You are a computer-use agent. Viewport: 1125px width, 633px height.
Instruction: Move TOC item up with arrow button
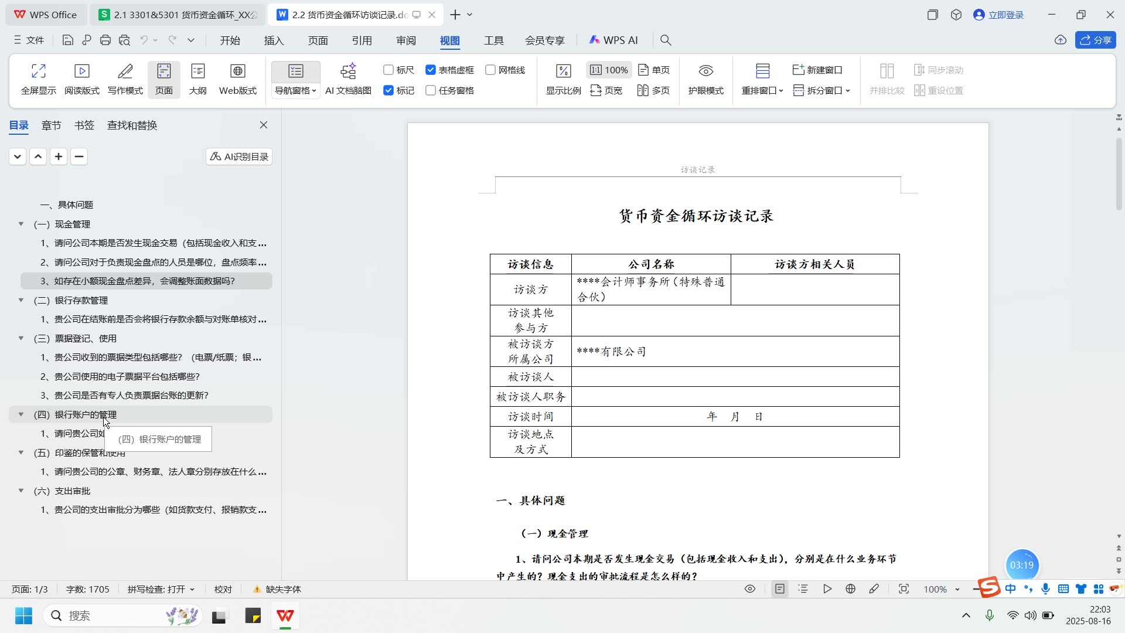38,156
